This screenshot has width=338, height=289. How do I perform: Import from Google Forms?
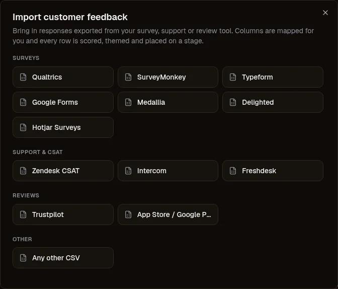click(x=63, y=102)
